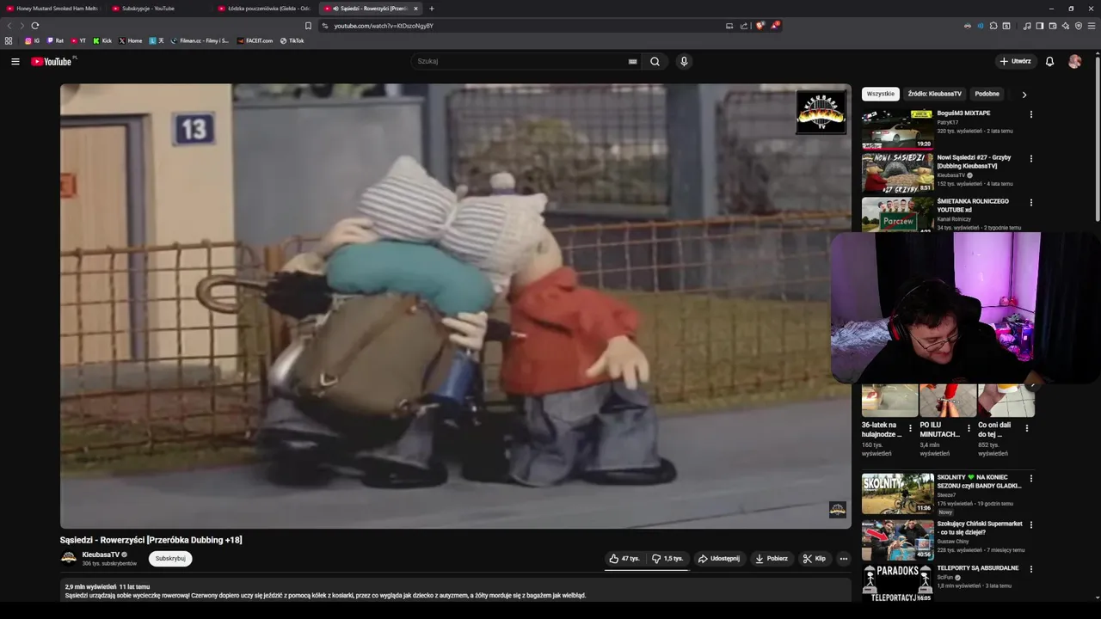Open options menu for BoguśM3 MIXTAPE
1101x619 pixels.
pyautogui.click(x=1030, y=114)
